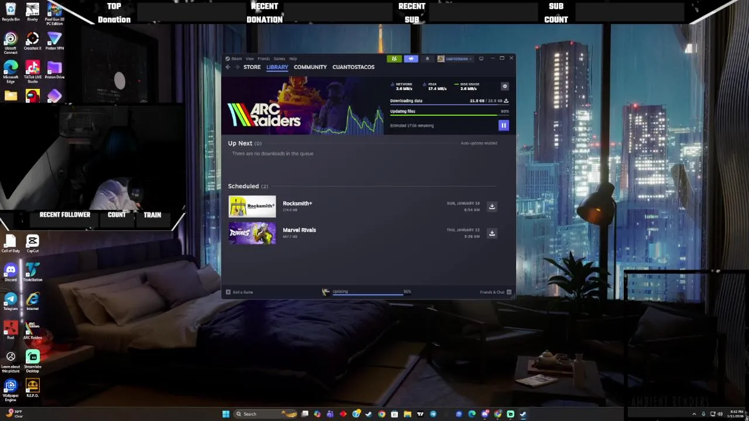The height and width of the screenshot is (421, 749).
Task: Click the Marvel Rivals title text
Action: pos(299,230)
